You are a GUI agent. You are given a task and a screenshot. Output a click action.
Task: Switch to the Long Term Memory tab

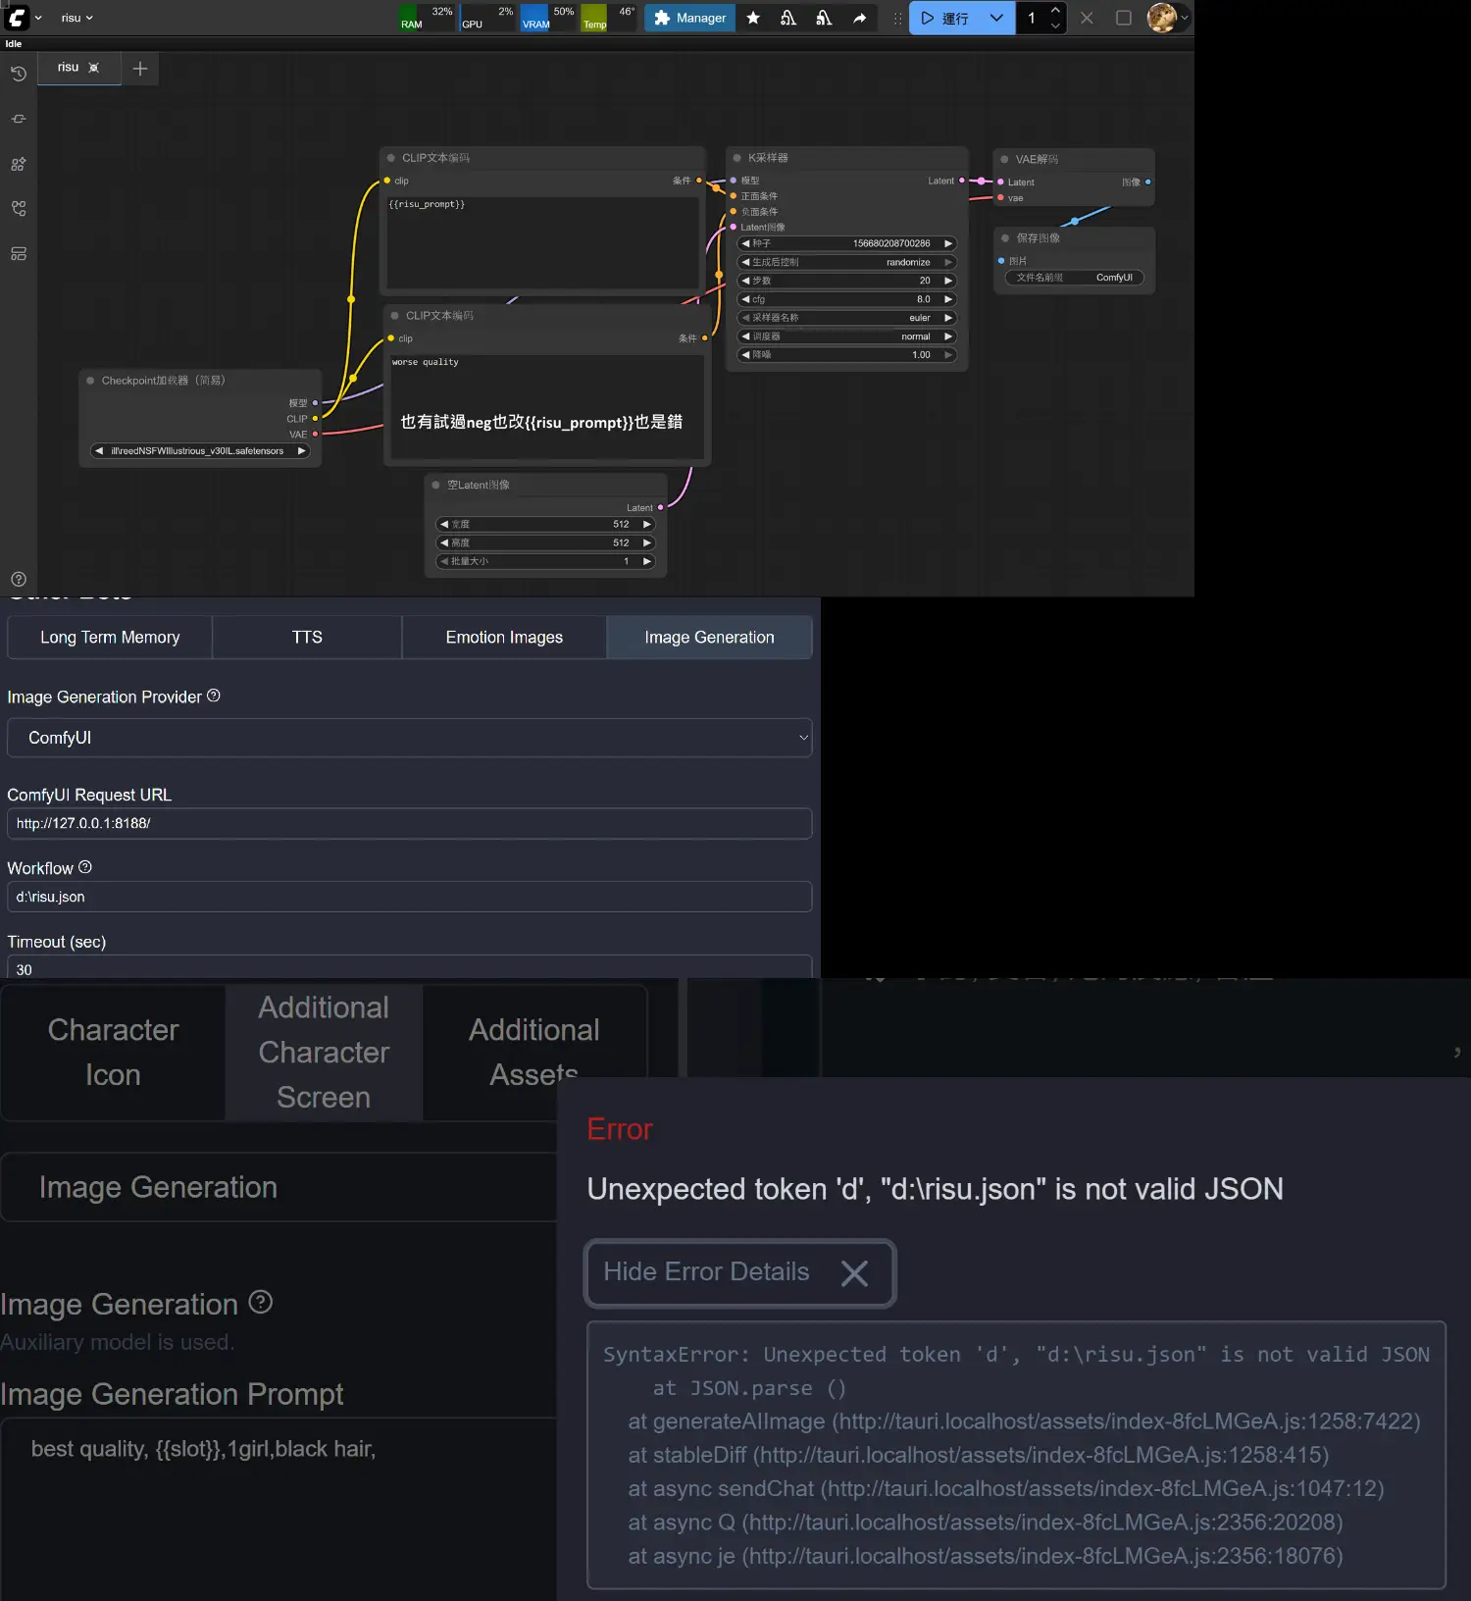click(x=110, y=638)
